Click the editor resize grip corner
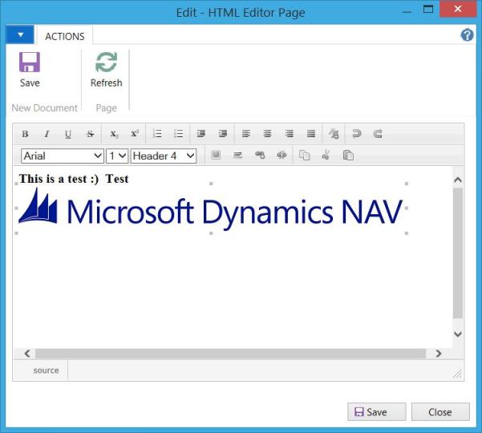This screenshot has height=433, width=482. coord(457,374)
